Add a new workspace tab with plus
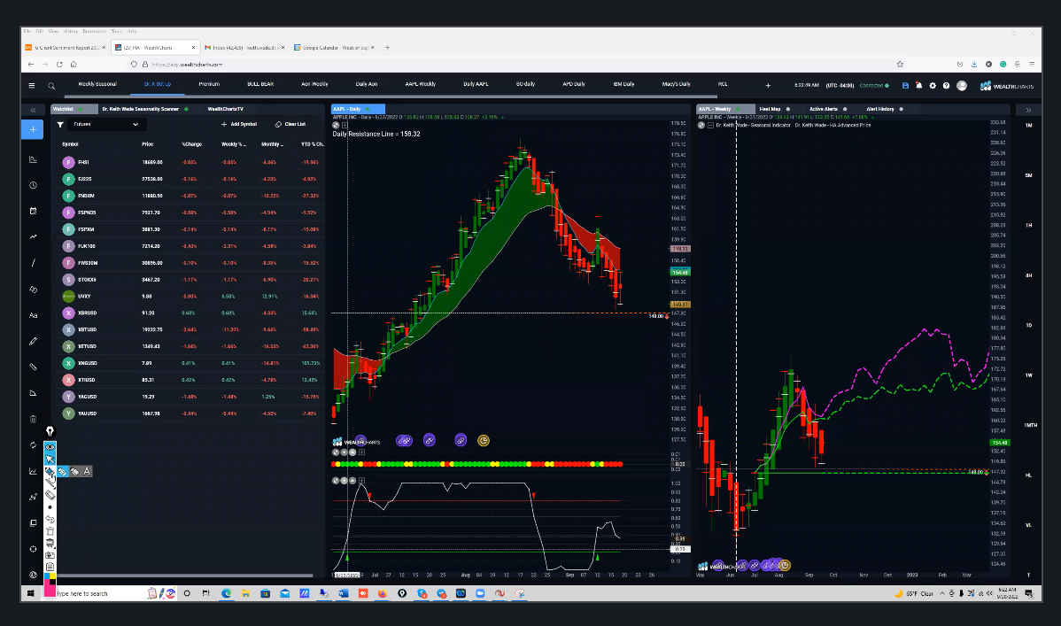Viewport: 1061px width, 626px height. click(x=768, y=85)
